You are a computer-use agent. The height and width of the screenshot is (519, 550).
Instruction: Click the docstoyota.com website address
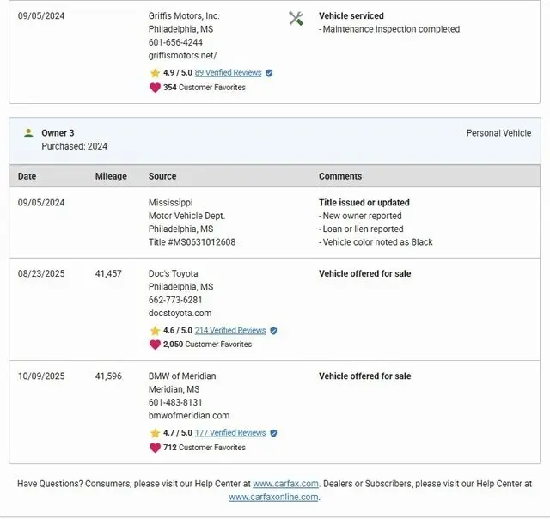pyautogui.click(x=180, y=314)
